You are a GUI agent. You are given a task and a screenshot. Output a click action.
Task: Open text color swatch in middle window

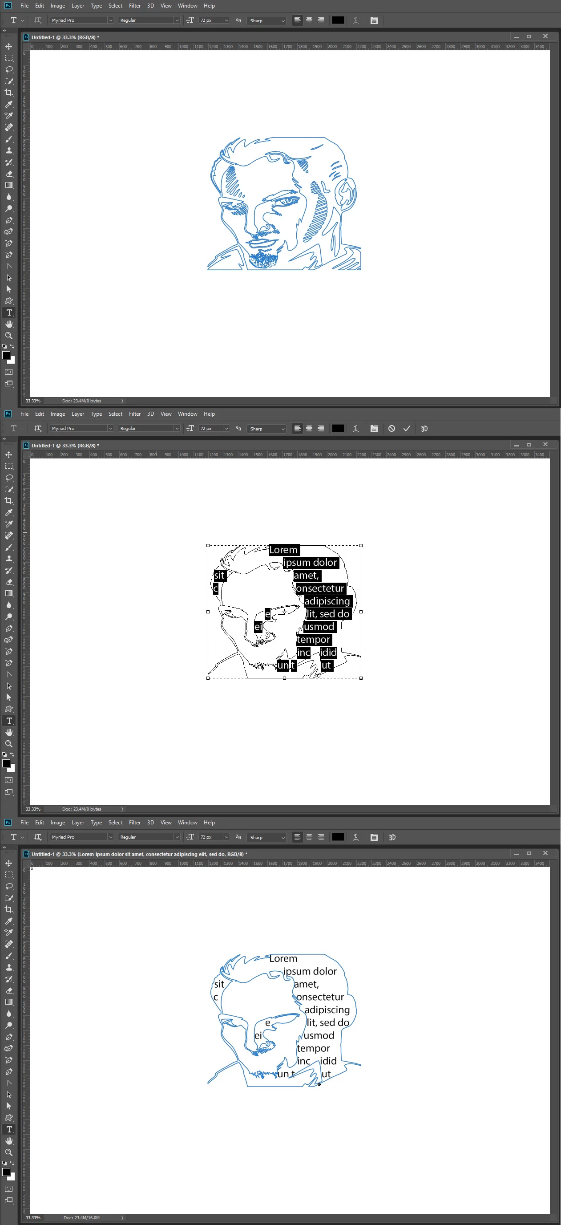click(338, 429)
